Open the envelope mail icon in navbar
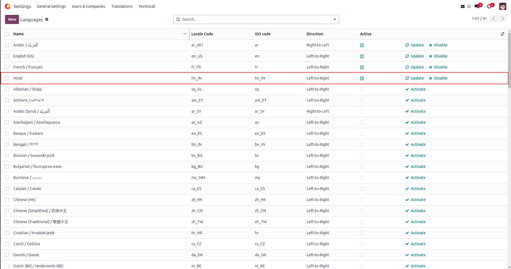Screen dimensions: 511x269 click(463, 6)
